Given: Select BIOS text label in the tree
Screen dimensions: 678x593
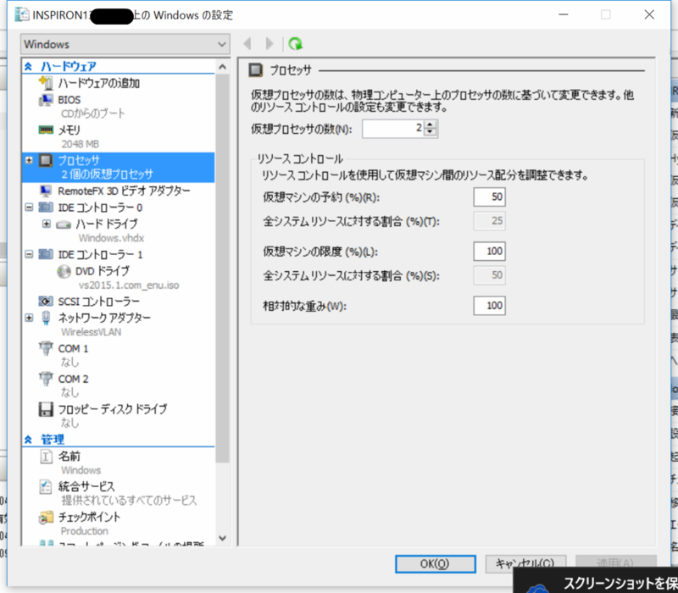Looking at the screenshot, I should [x=69, y=100].
